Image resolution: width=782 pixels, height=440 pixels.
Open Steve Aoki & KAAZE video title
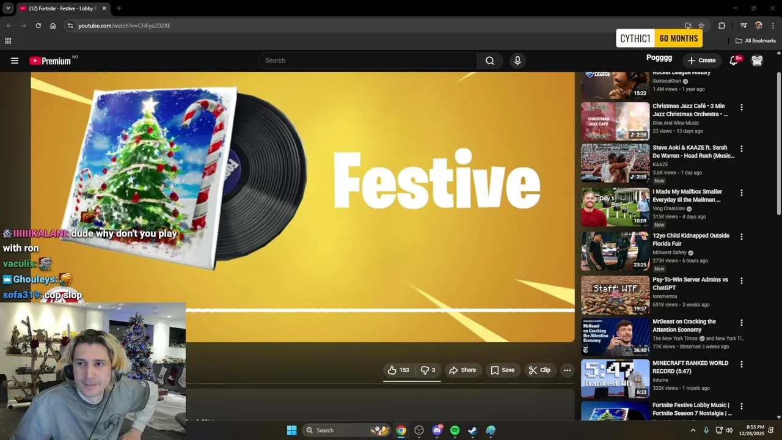[x=693, y=152]
